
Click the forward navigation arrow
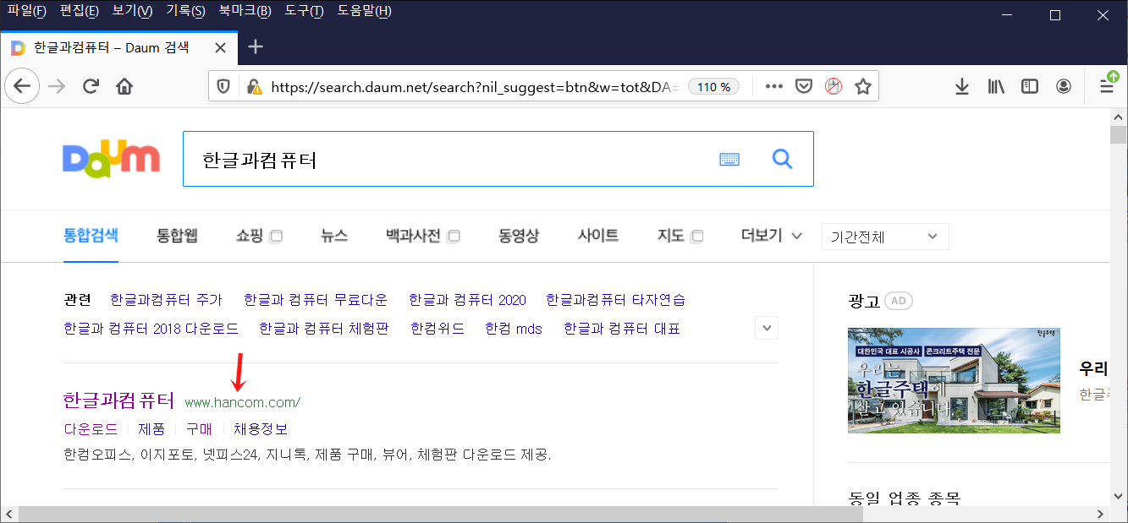pyautogui.click(x=57, y=86)
